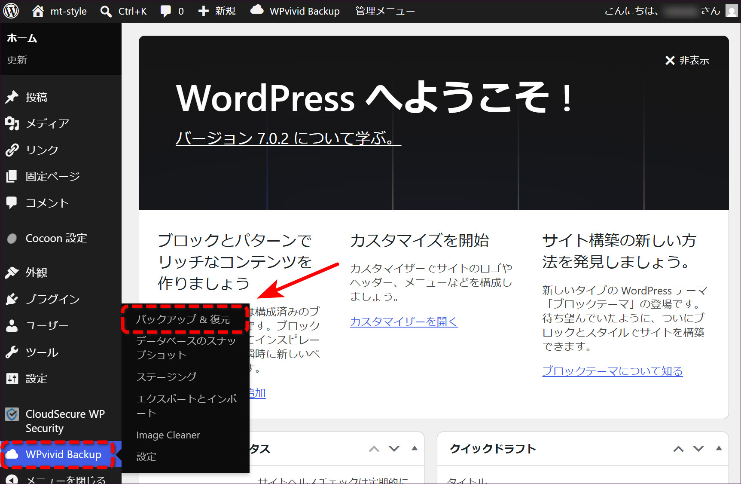Screen dimensions: 741x484
Task: Open データベースのスナップショット submenu item
Action: tap(186, 348)
